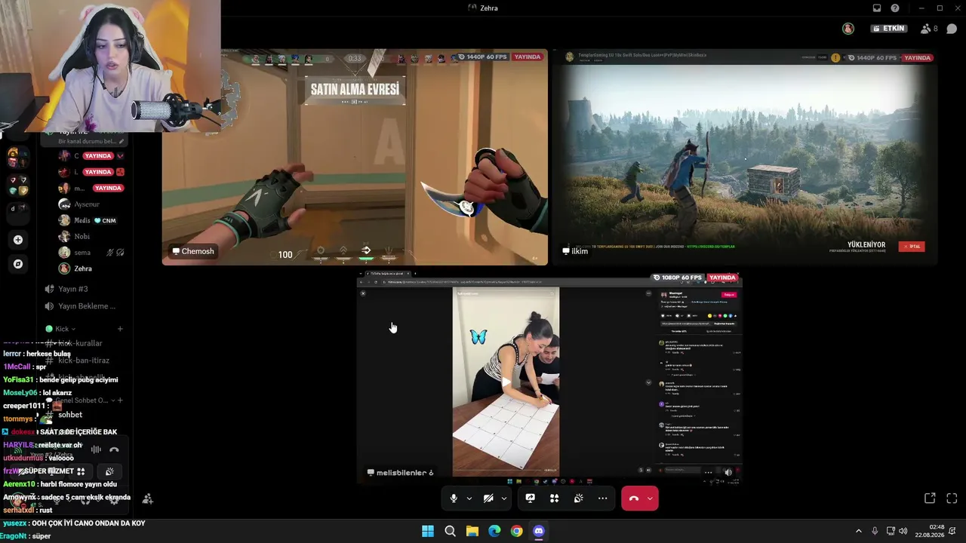Enter full screen call view

point(952,499)
